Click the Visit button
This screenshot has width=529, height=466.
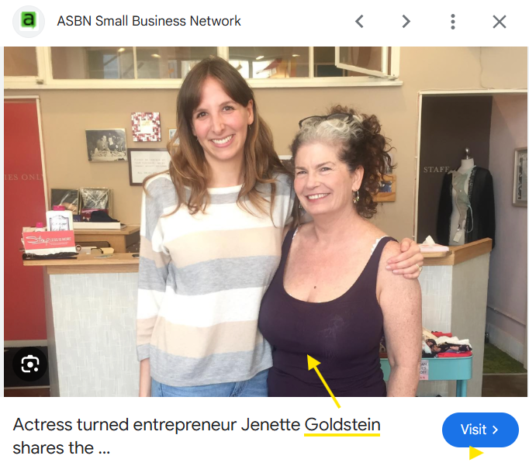tap(480, 430)
